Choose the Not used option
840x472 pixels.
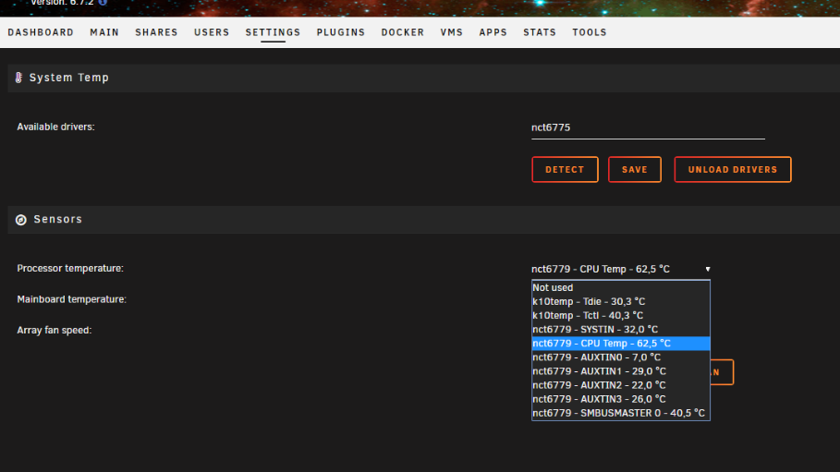coord(620,287)
